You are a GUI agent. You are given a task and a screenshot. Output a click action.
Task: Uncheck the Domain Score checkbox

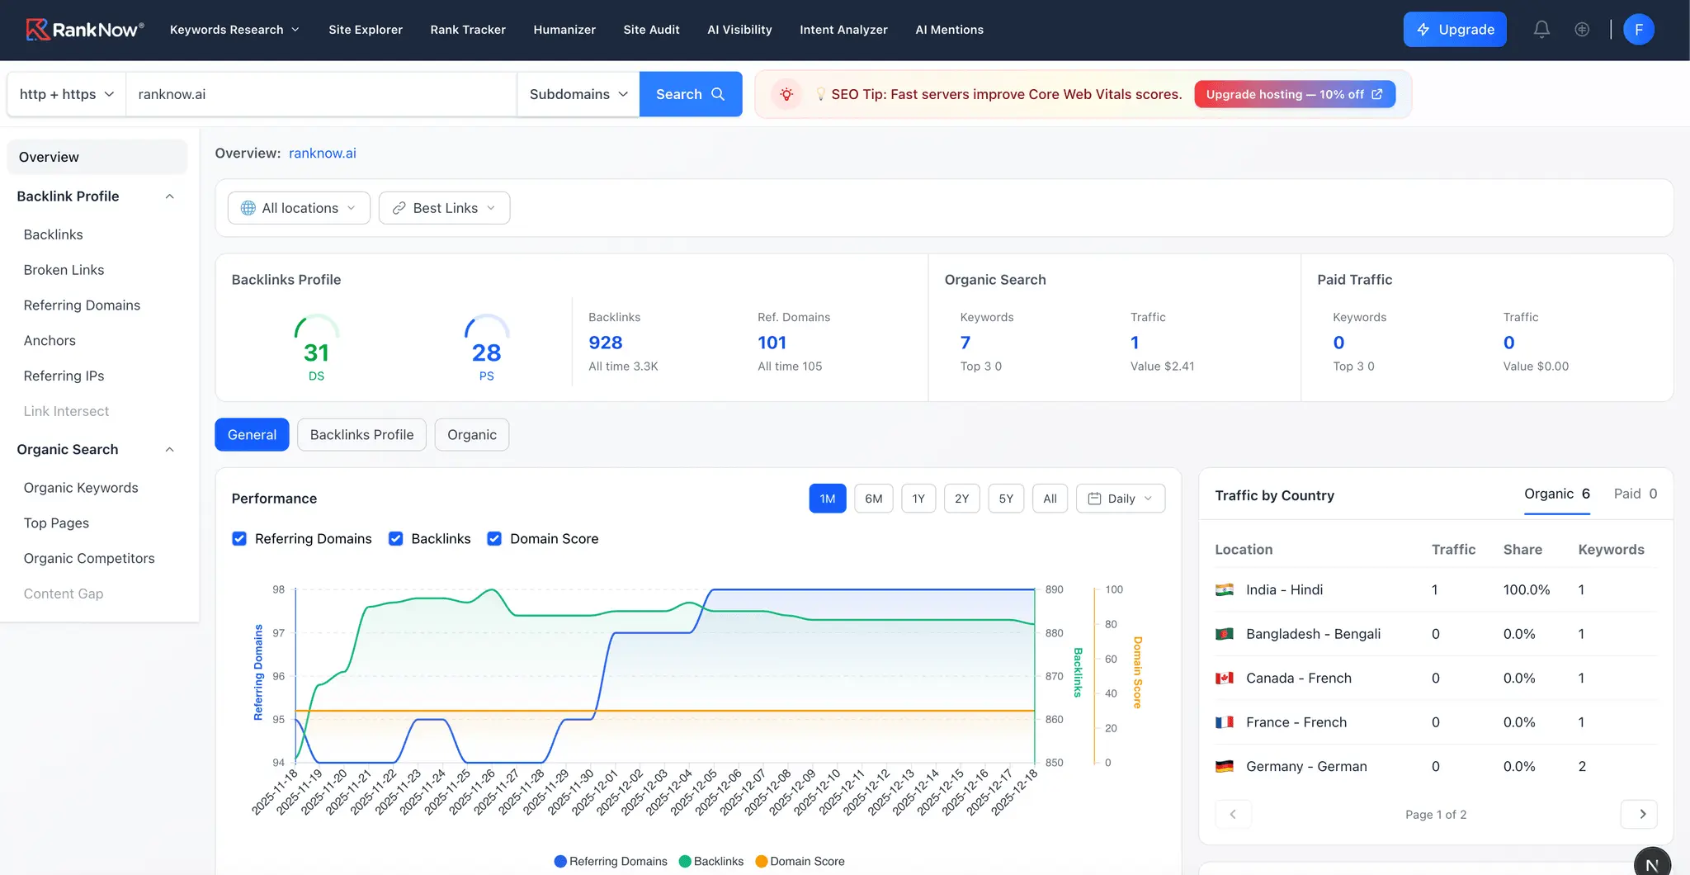[x=494, y=538]
